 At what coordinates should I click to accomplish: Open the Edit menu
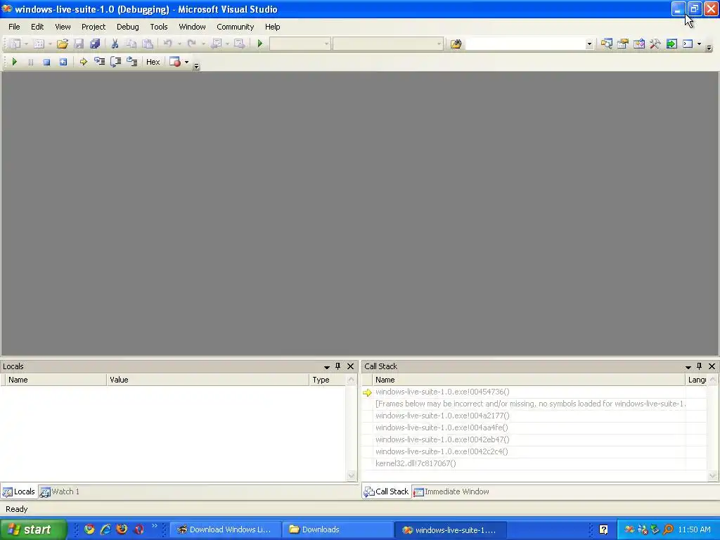click(x=37, y=27)
